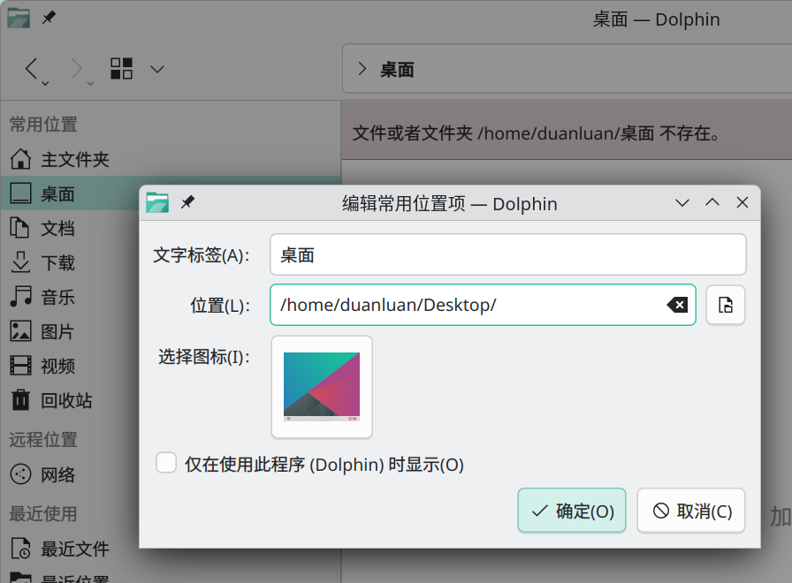The height and width of the screenshot is (583, 792).
Task: Open the file browse dialog button beside 位置
Action: 726,305
